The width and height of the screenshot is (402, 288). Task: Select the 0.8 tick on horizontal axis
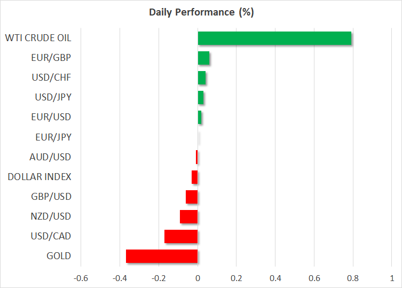(353, 278)
